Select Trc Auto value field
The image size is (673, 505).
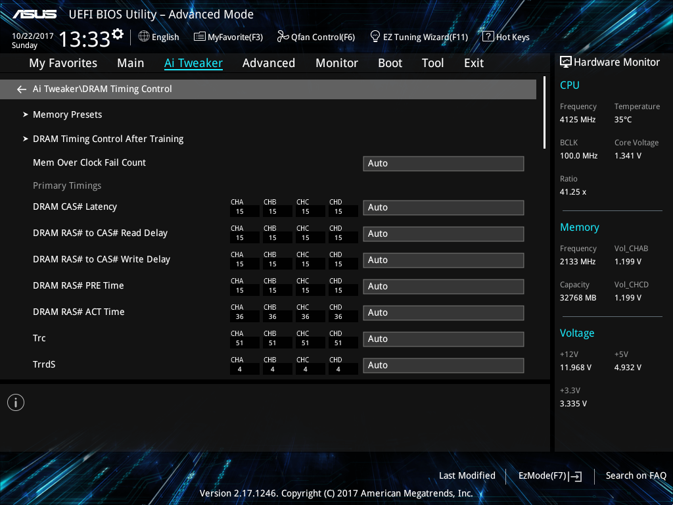click(444, 339)
